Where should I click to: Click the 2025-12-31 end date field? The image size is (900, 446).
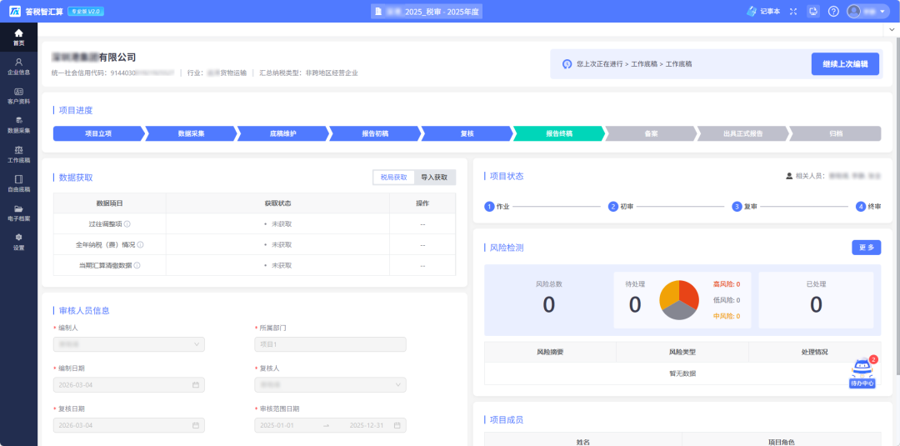[367, 425]
